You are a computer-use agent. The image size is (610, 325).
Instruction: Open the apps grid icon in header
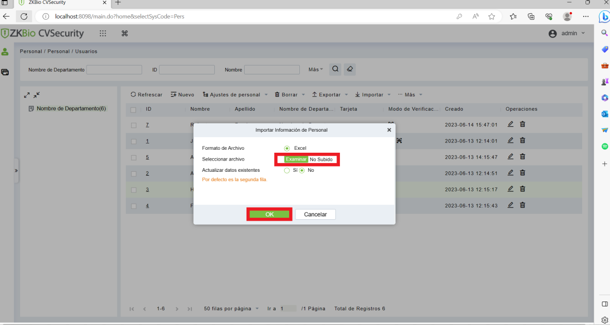103,33
